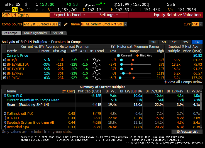Click the pencil edit icon beside Comp Source
Viewport: 205px width, 148px height.
[66, 24]
